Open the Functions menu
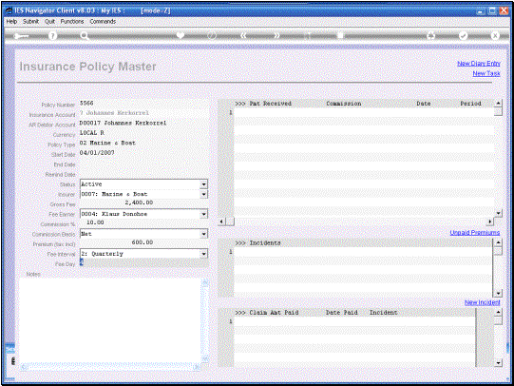The width and height of the screenshot is (514, 386). click(72, 21)
